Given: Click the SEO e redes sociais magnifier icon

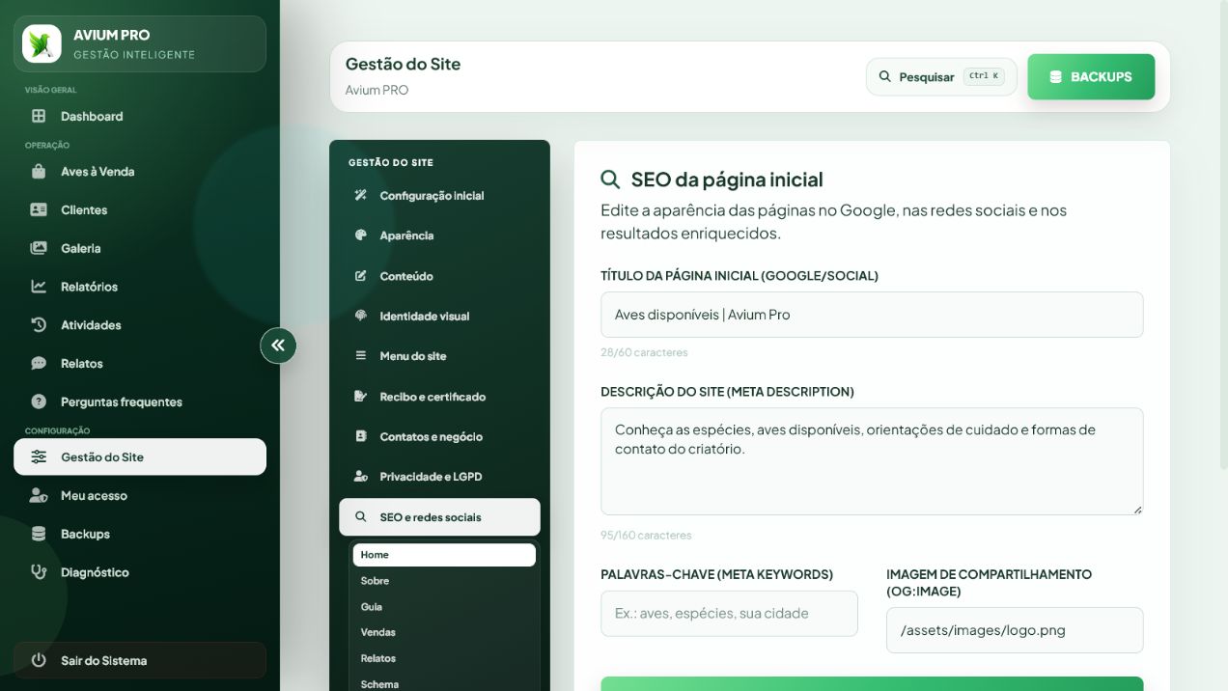Looking at the screenshot, I should 361,517.
